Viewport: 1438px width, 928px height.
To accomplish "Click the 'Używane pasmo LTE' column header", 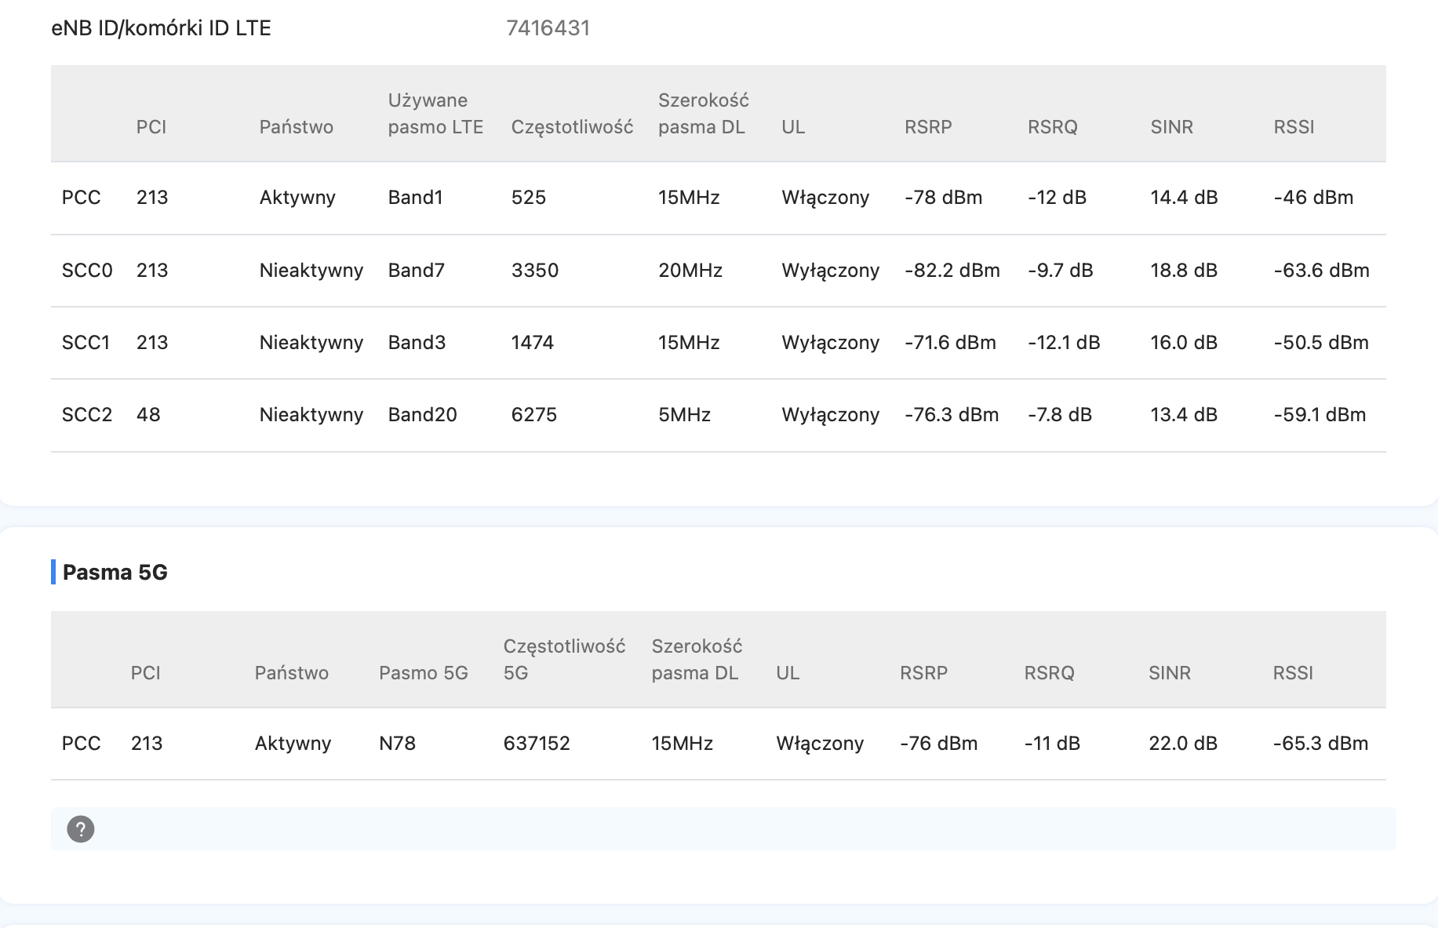I will pyautogui.click(x=435, y=114).
